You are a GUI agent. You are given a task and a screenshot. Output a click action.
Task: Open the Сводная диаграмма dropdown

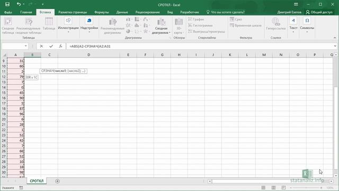click(x=161, y=27)
